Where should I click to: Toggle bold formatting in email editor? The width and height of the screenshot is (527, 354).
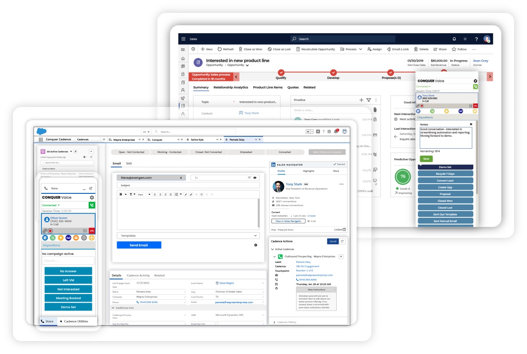121,194
